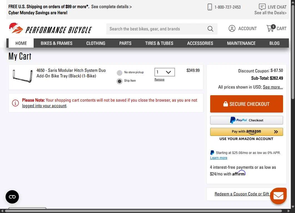Click the phone number 1-800-727-2453
This screenshot has width=295, height=213.
point(227,7)
